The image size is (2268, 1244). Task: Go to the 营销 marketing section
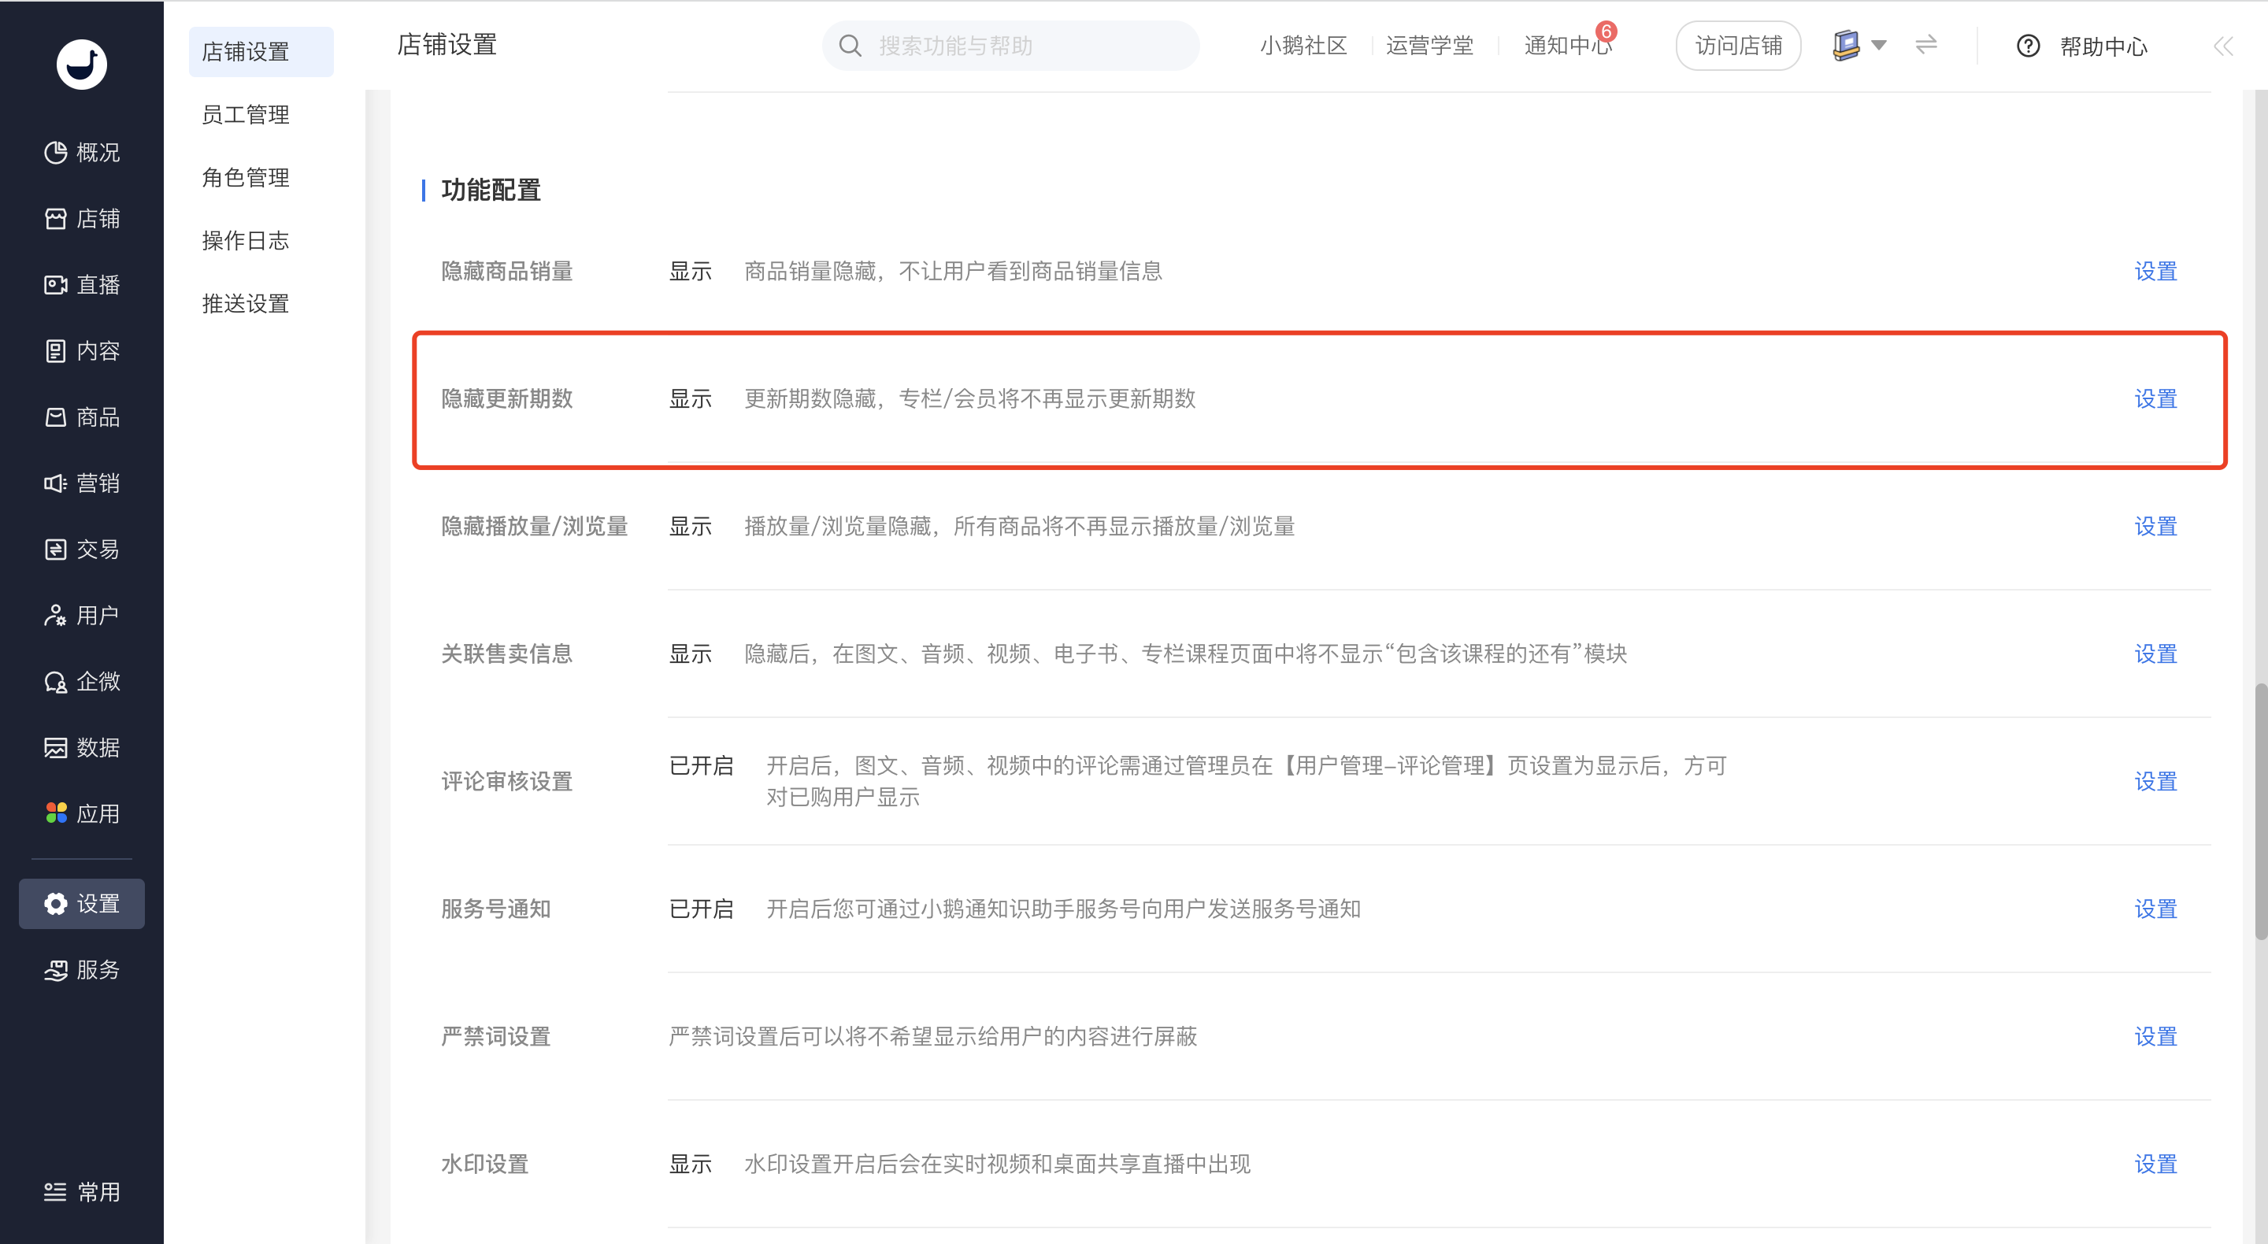click(x=82, y=483)
